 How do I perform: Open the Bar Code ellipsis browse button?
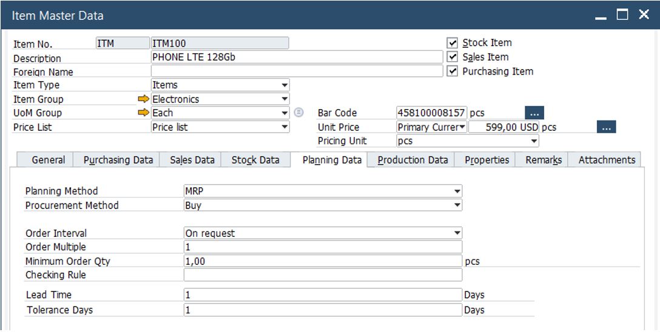pyautogui.click(x=534, y=113)
